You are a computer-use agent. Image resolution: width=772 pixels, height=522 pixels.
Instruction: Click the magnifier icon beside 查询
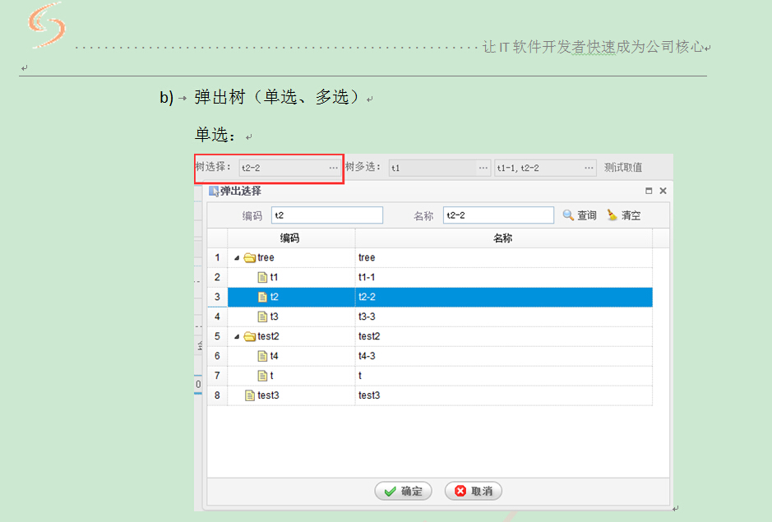[x=568, y=215]
